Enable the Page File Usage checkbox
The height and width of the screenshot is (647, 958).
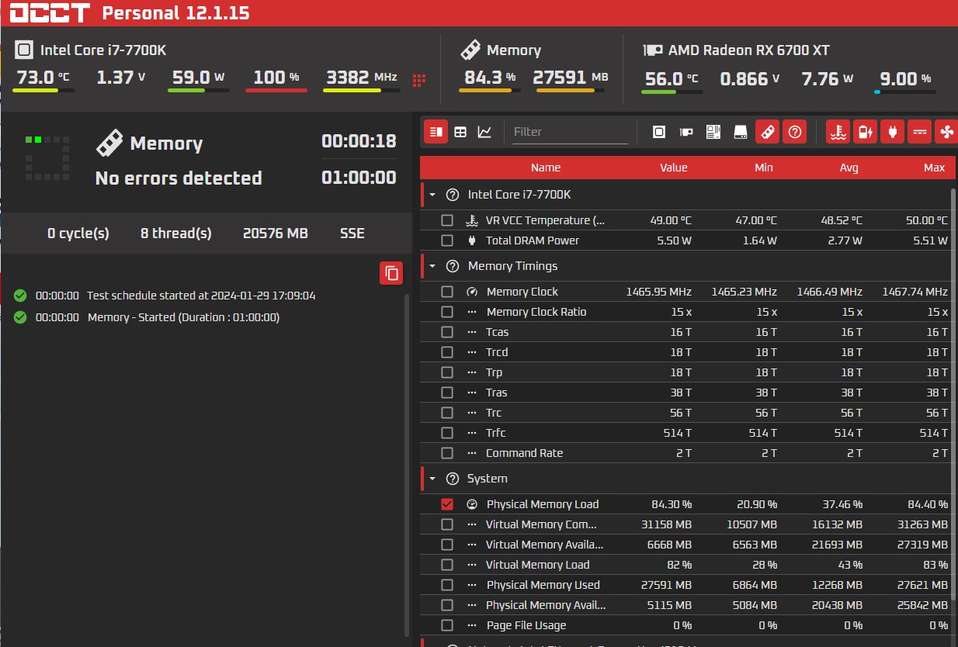coord(447,625)
